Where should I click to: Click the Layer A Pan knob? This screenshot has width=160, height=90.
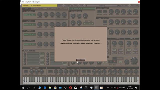point(46,14)
